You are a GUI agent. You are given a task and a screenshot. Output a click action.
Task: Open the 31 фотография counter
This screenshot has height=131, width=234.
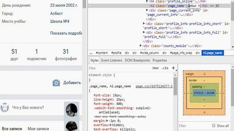point(66,55)
